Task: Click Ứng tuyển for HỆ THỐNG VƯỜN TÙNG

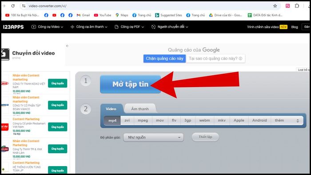Action: (57, 170)
